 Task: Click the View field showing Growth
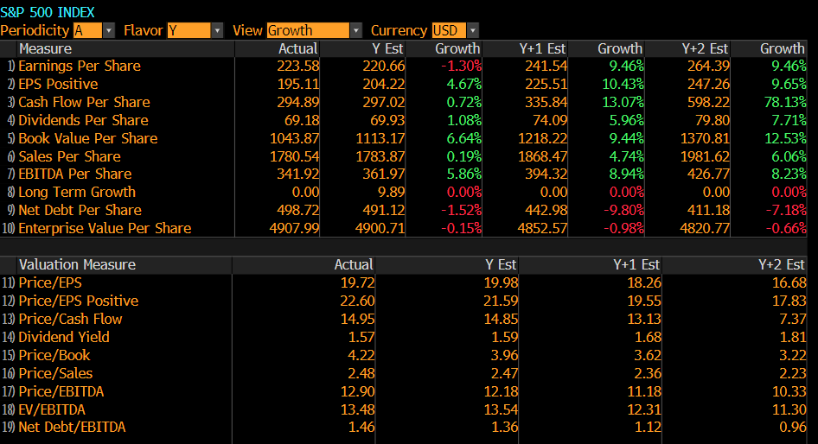[308, 31]
